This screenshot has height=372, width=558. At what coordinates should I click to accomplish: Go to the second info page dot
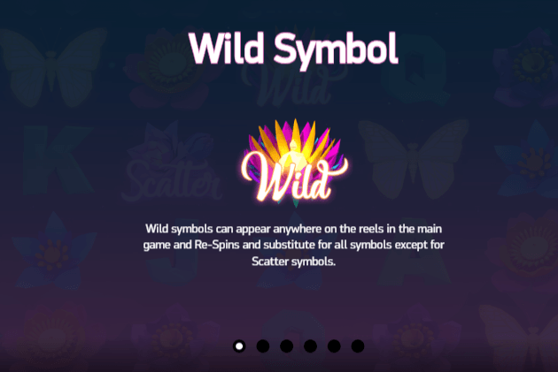point(263,345)
